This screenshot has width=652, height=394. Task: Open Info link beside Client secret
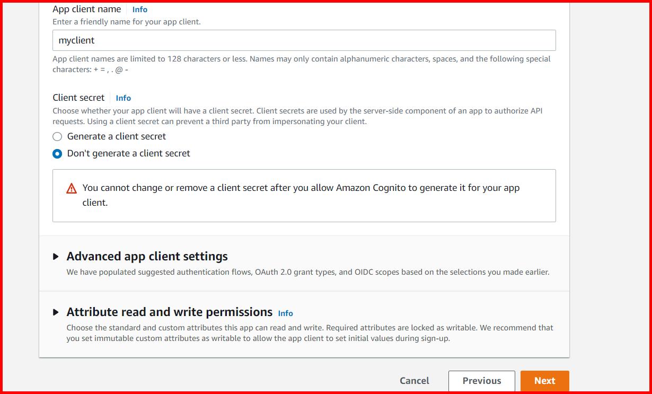124,98
